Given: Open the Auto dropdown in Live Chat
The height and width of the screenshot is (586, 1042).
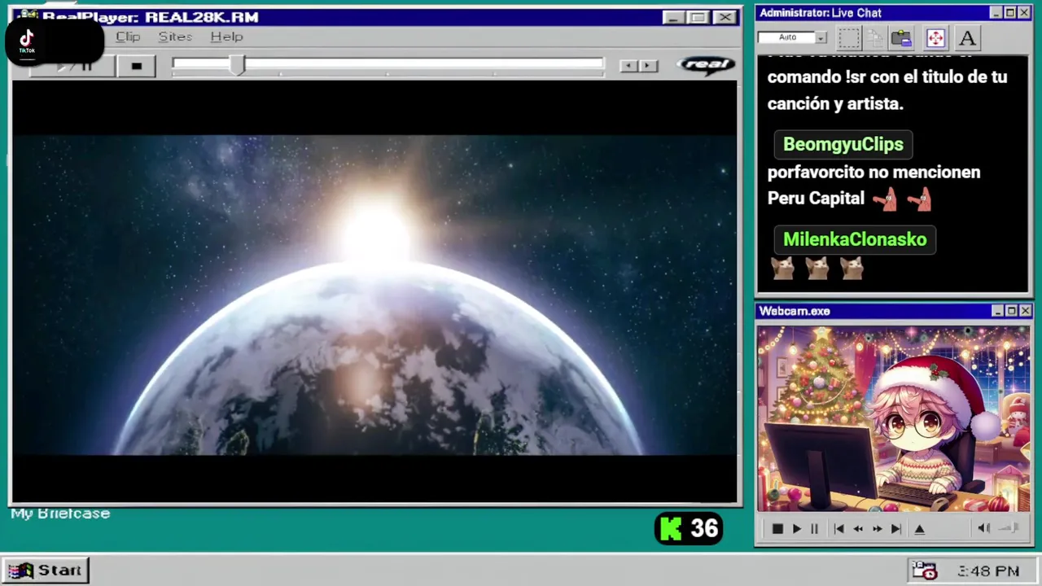Looking at the screenshot, I should 821,37.
